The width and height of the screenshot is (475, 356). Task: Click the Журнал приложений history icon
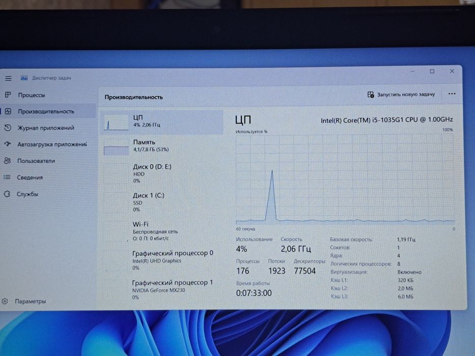click(x=8, y=128)
